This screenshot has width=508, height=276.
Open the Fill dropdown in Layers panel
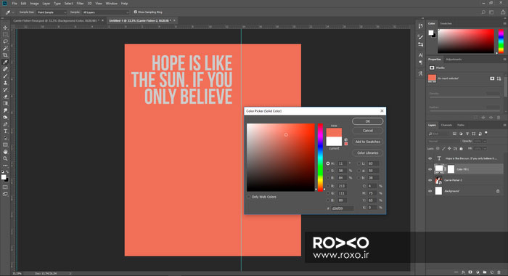tap(485, 149)
